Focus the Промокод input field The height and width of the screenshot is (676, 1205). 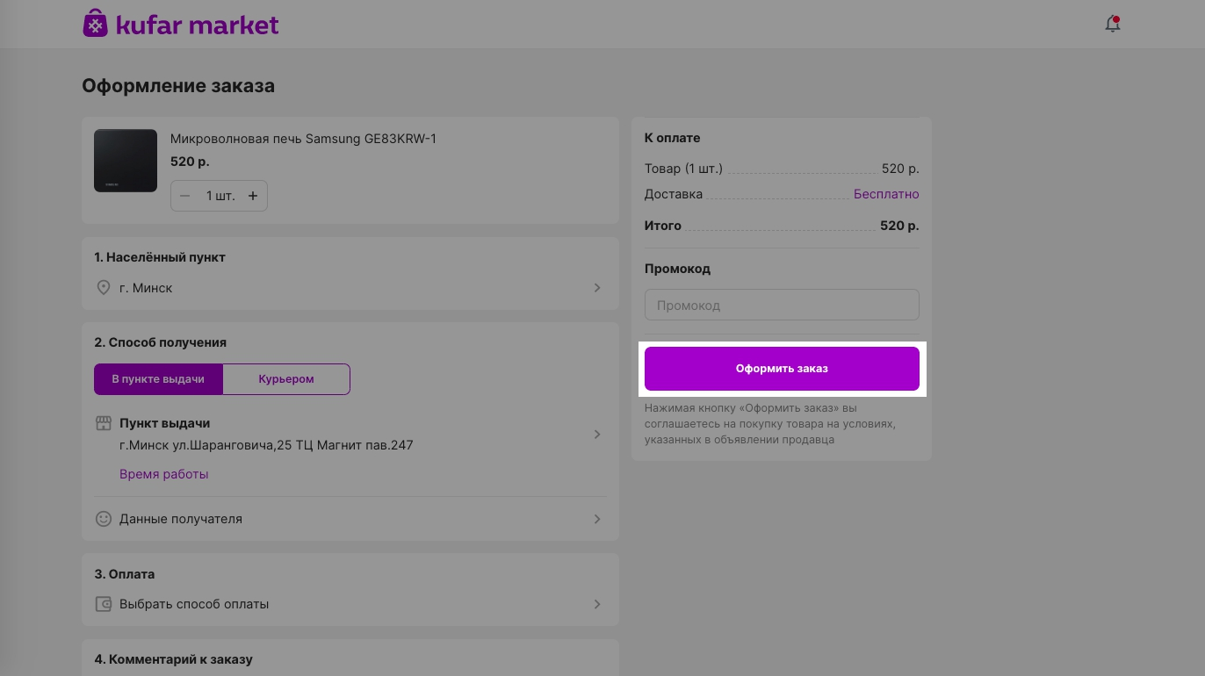pos(782,306)
